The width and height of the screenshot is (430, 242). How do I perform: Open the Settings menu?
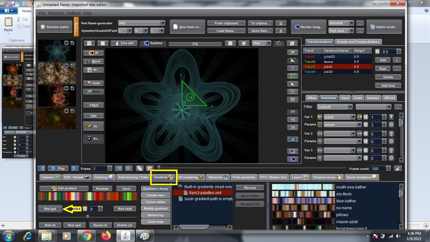tap(74, 13)
